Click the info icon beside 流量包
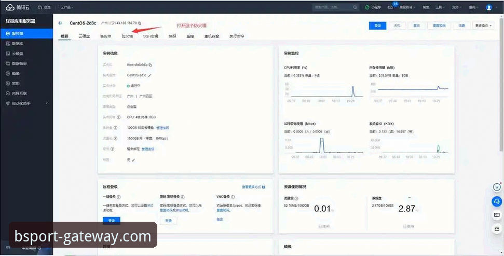This screenshot has width=504, height=256. 115,138
